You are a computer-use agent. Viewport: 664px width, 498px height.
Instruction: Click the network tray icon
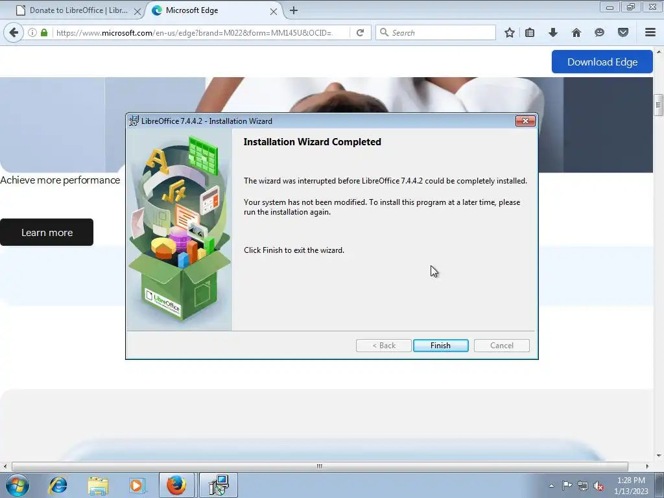click(583, 486)
